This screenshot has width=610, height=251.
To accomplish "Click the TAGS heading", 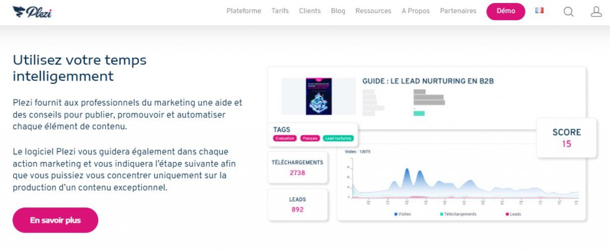I will coord(282,129).
